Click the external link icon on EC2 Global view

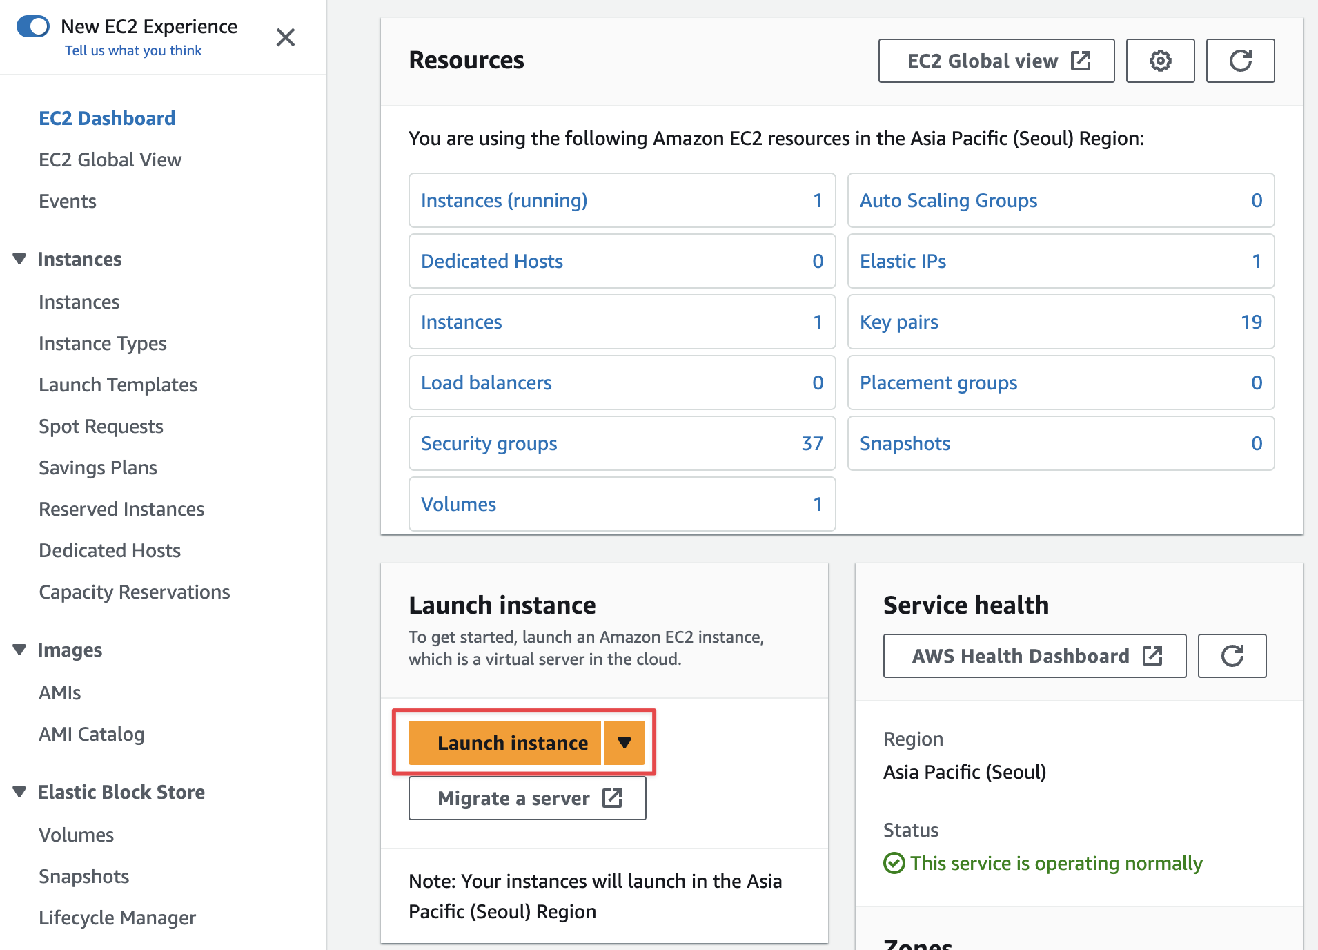point(1081,61)
